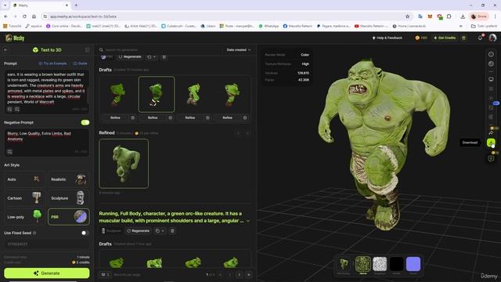Image resolution: width=501 pixels, height=282 pixels.
Task: Select the Cartoon art style
Action: [25, 198]
